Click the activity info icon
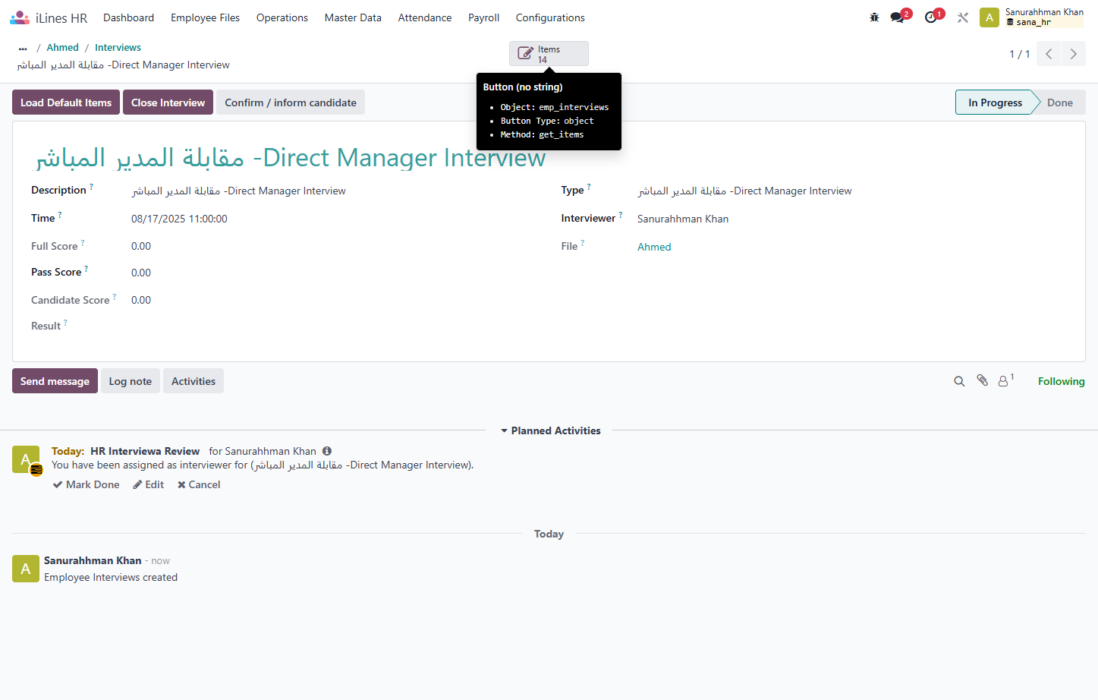The height and width of the screenshot is (700, 1098). [327, 451]
